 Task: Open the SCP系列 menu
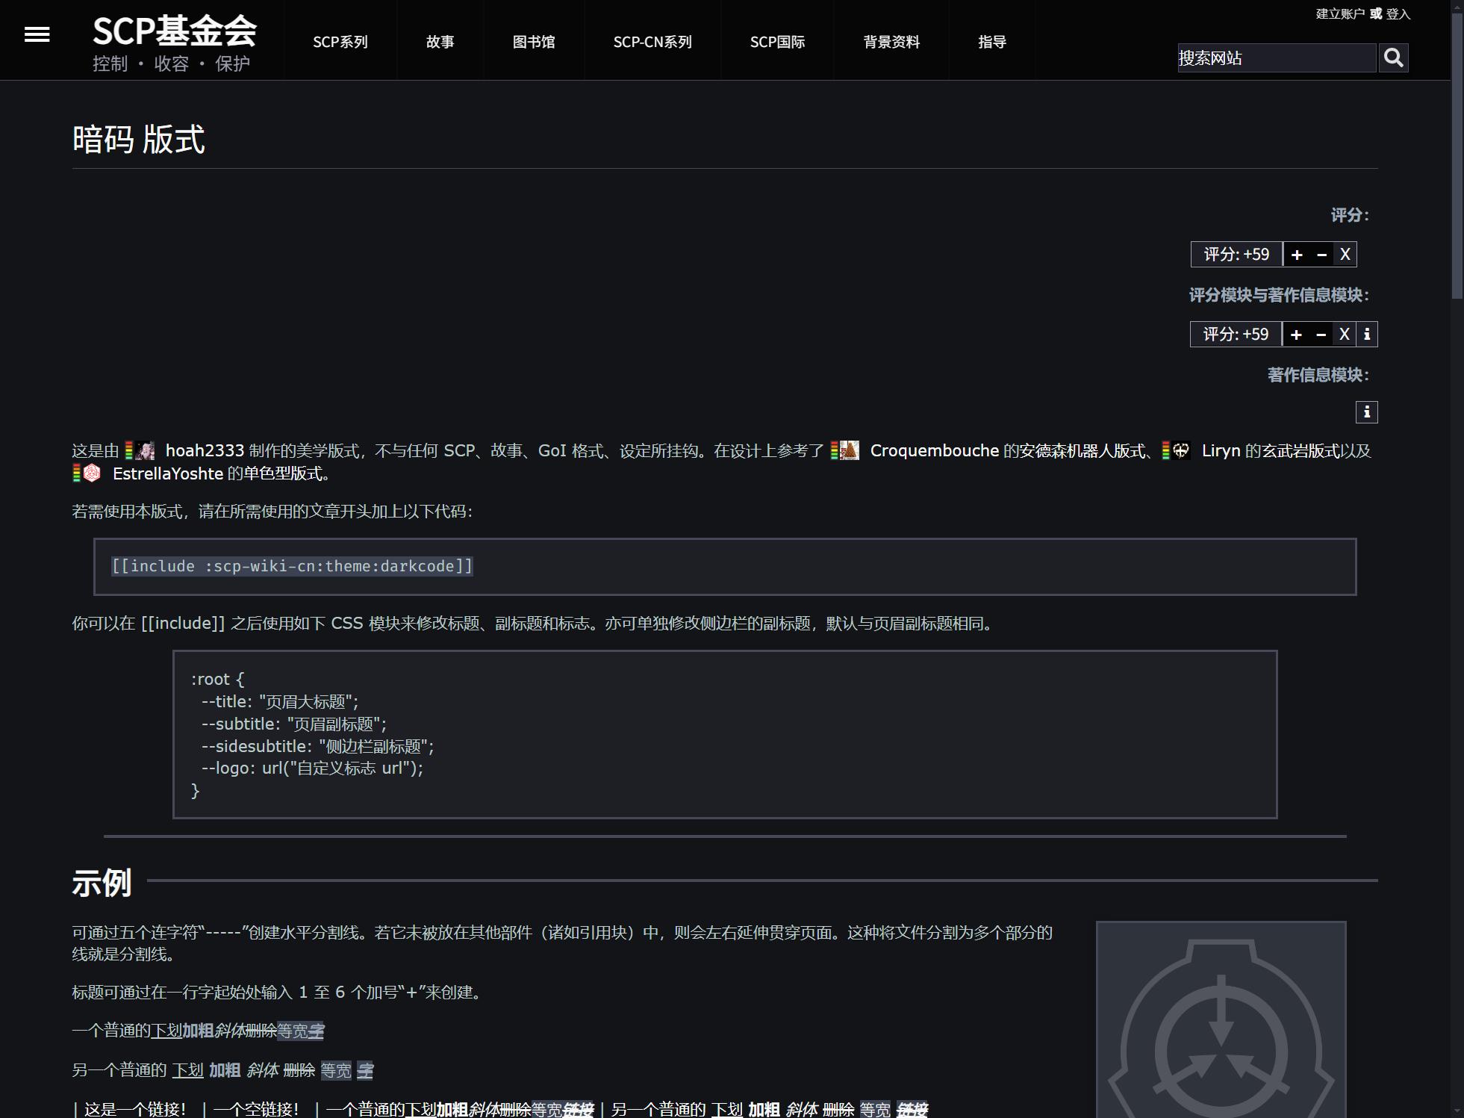coord(340,42)
